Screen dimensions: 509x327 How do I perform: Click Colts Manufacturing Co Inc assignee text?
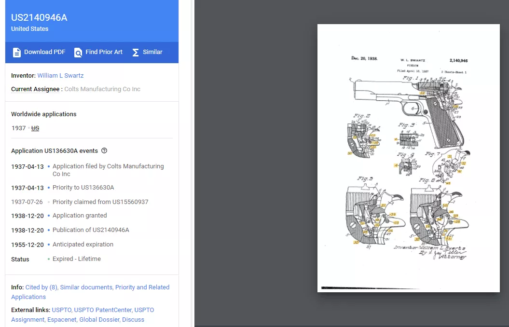pos(102,89)
